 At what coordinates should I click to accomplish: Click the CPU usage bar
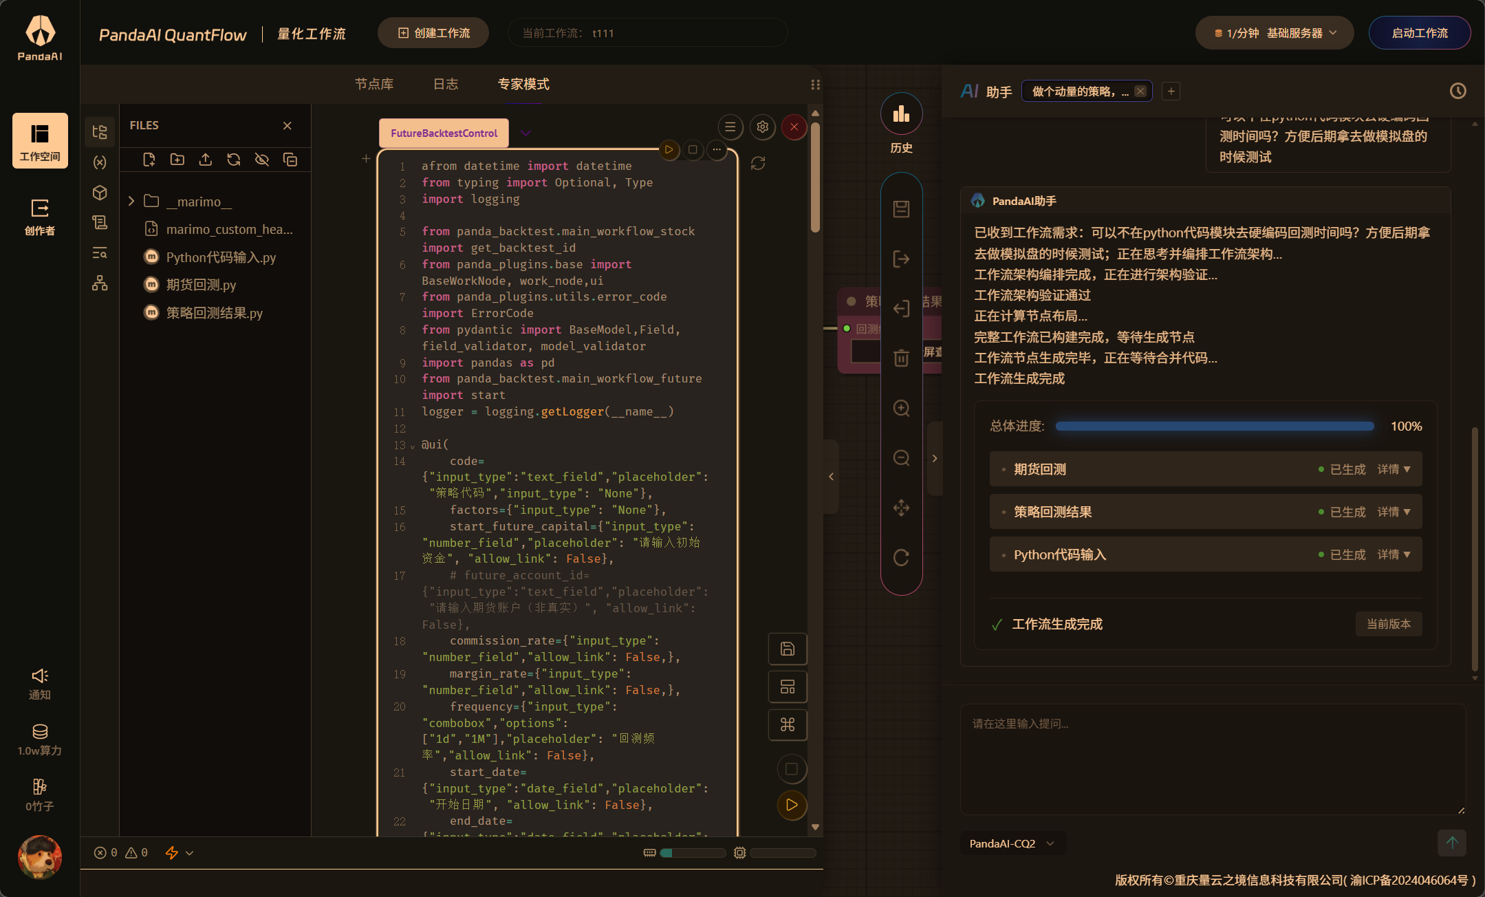(x=783, y=853)
